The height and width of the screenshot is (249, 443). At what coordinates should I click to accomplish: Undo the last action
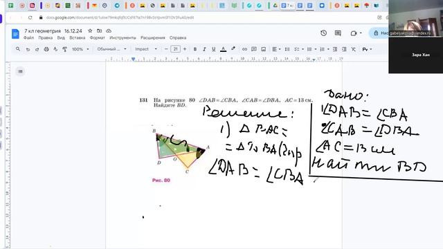click(28, 49)
